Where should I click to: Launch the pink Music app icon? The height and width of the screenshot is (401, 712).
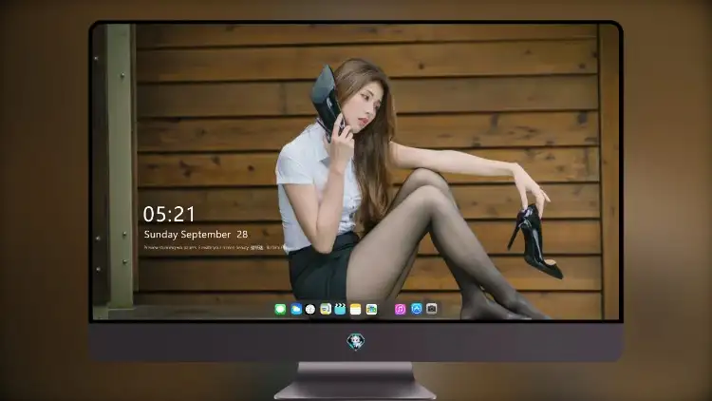point(400,309)
